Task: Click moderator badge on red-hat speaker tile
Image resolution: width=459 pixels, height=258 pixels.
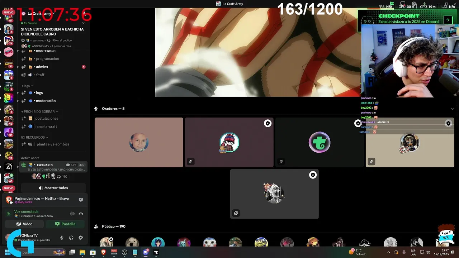Action: (x=268, y=123)
